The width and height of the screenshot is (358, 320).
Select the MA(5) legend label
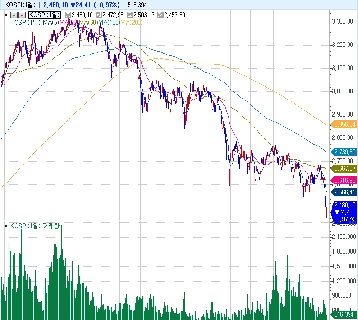tap(51, 22)
